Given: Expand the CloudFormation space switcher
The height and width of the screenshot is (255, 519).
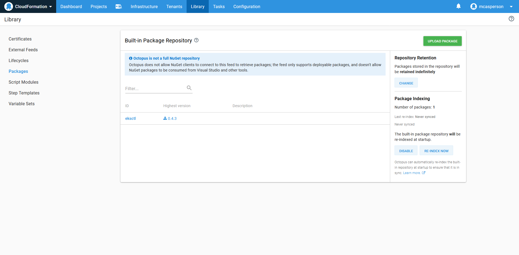Looking at the screenshot, I should [50, 7].
